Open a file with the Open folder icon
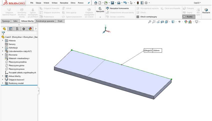This screenshot has height=121, width=212. click(x=106, y=3)
